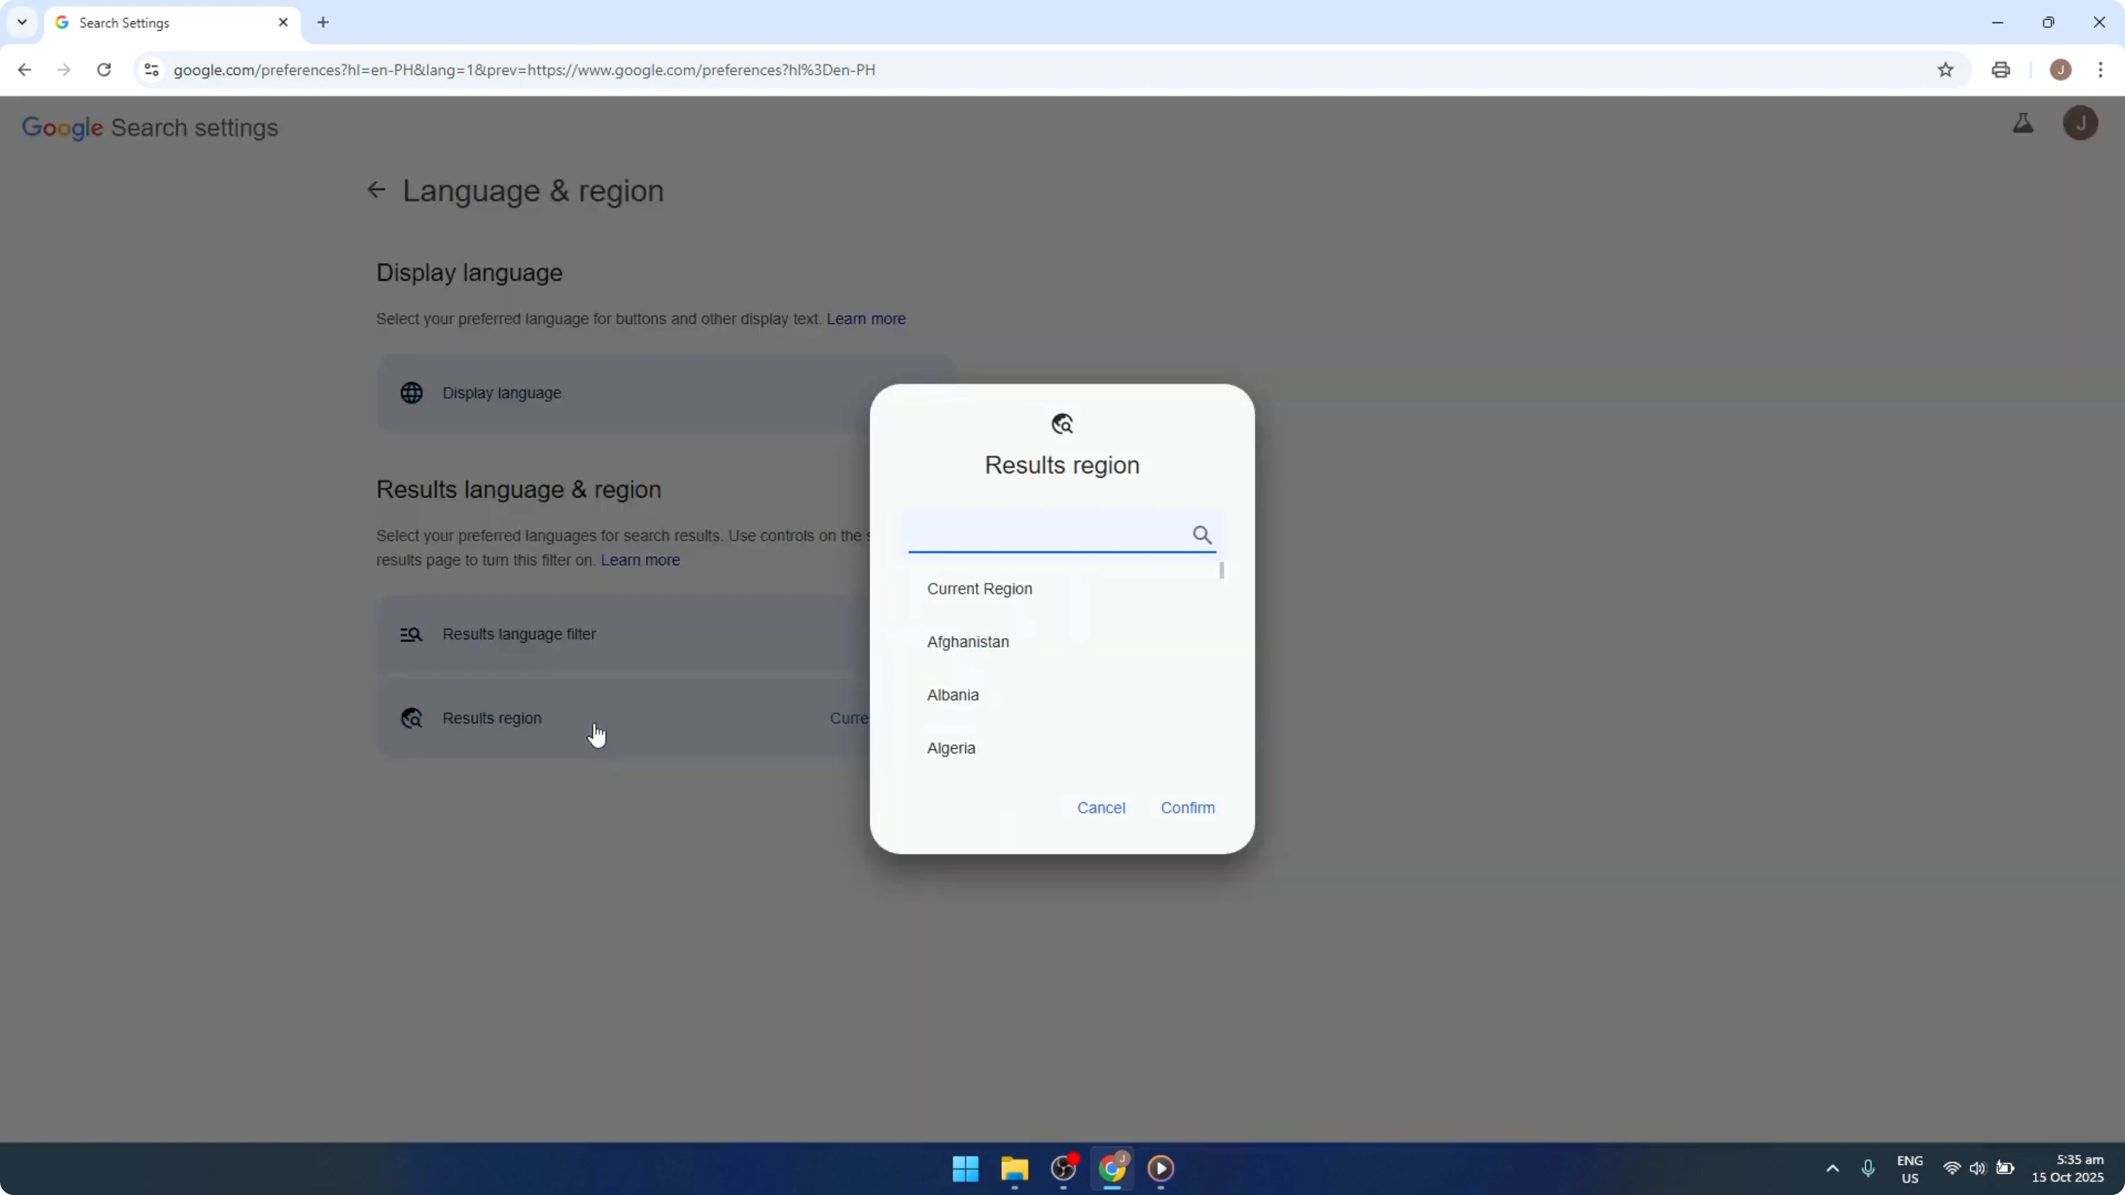This screenshot has height=1195, width=2125.
Task: Click the printer icon in Chrome toolbar
Action: (2000, 70)
